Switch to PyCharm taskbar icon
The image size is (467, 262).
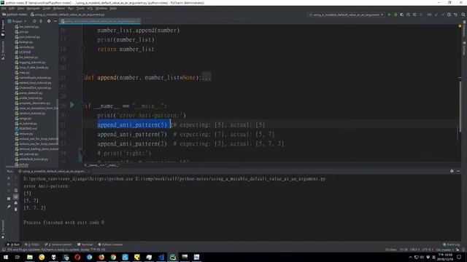tap(173, 257)
